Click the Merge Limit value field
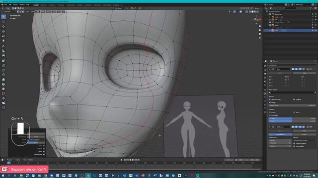 292,105
